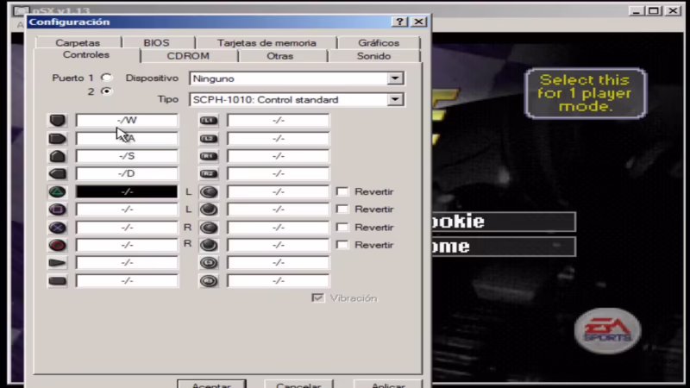Open the Tarjetas de memoria tab
Screen dimensions: 690x388
(267, 42)
